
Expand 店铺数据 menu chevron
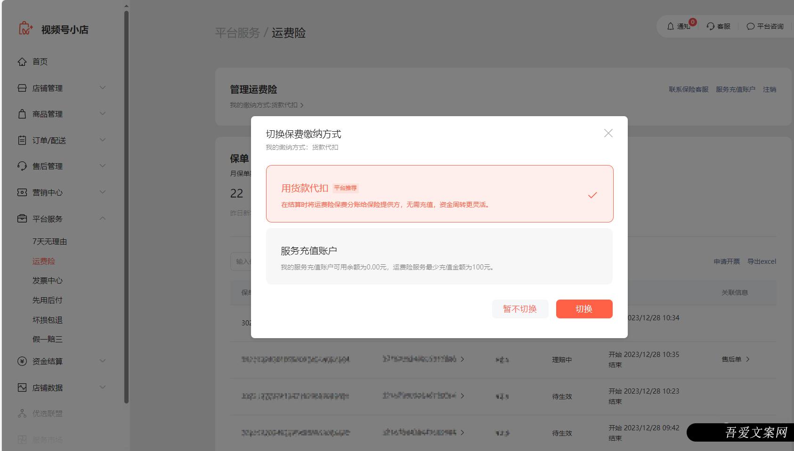pyautogui.click(x=103, y=387)
